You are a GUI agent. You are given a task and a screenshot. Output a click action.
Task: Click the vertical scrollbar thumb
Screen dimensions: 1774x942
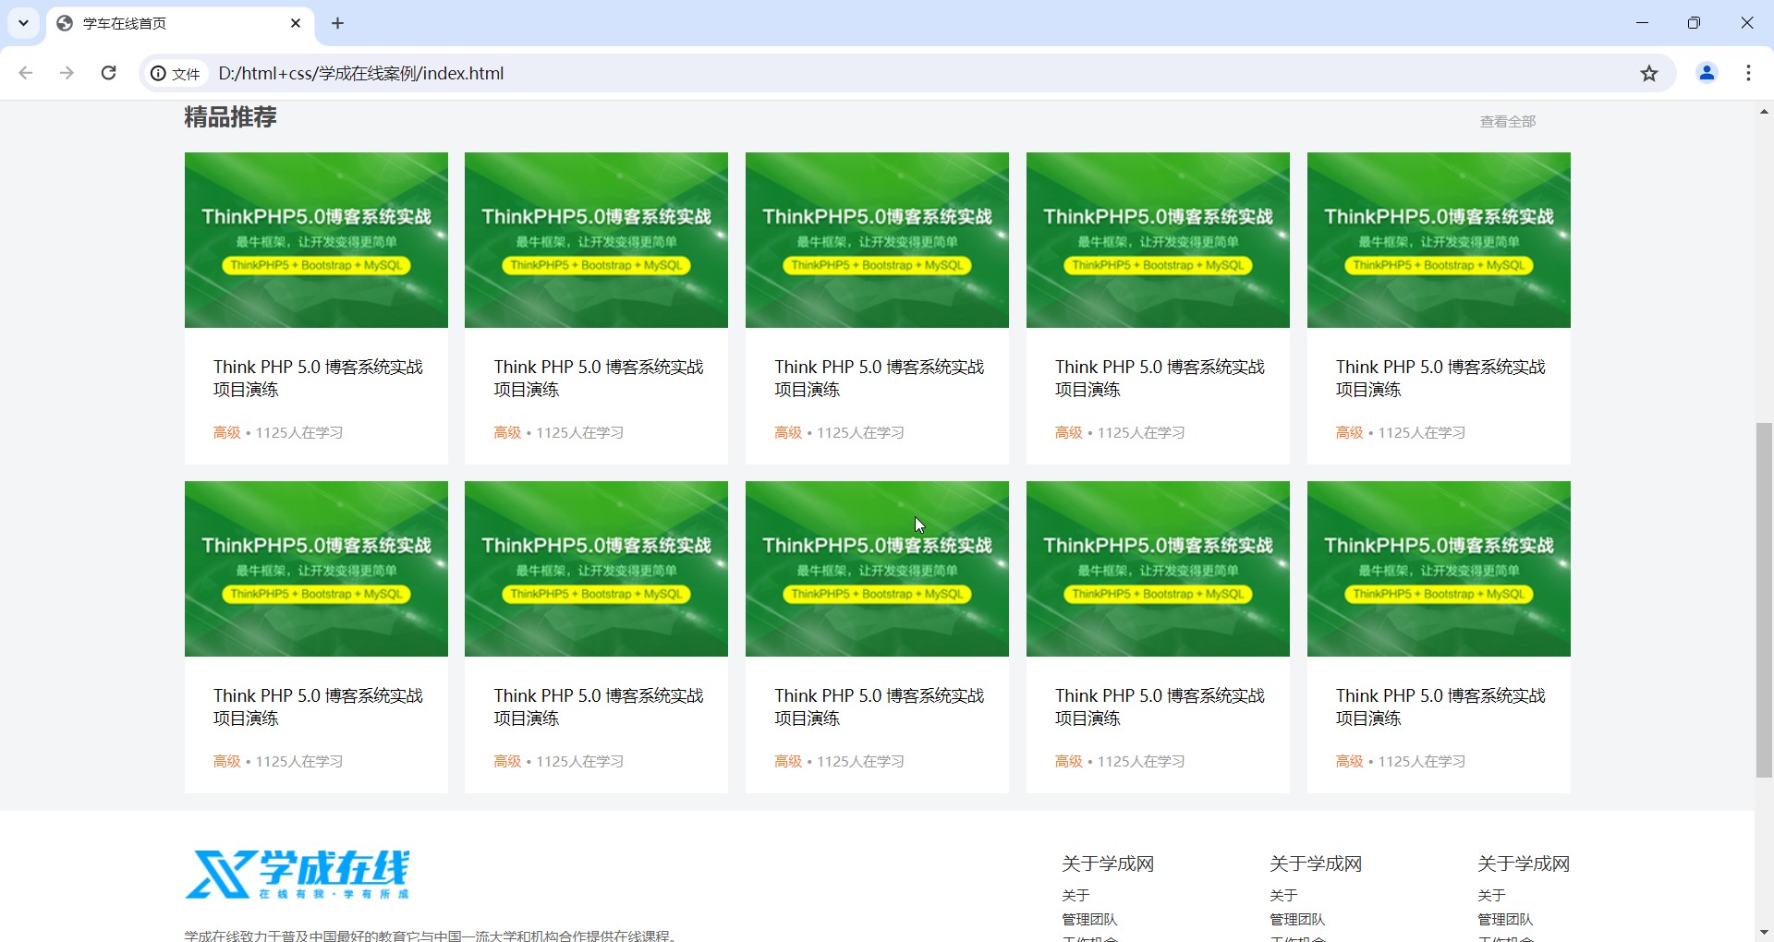point(1764,600)
